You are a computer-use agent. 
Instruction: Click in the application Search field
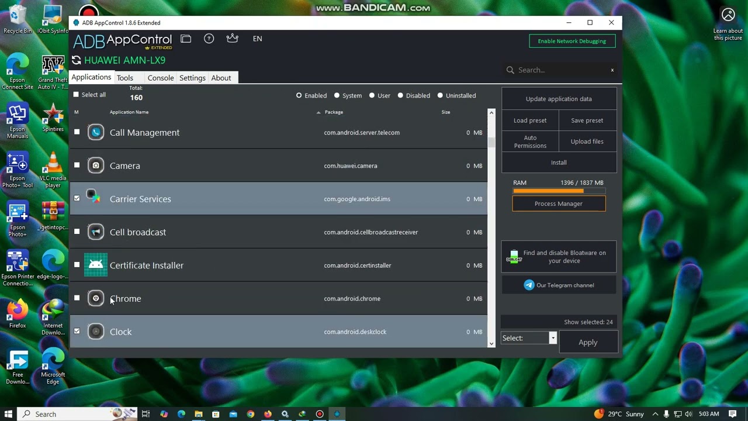pyautogui.click(x=561, y=70)
